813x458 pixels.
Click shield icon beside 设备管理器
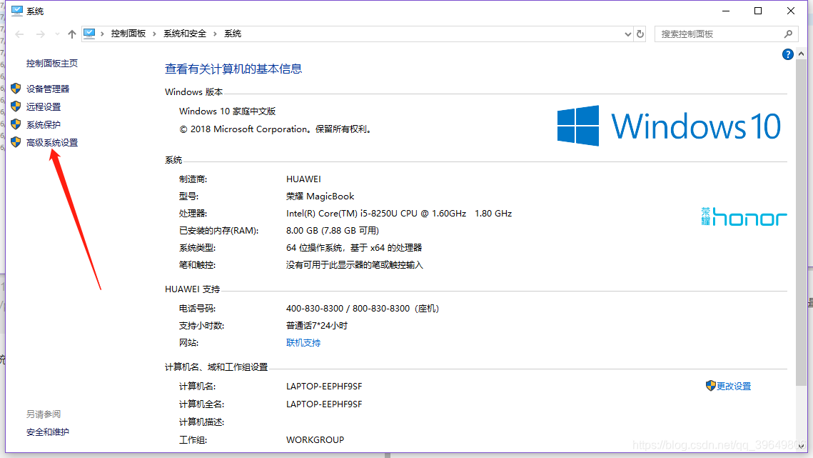tap(16, 89)
